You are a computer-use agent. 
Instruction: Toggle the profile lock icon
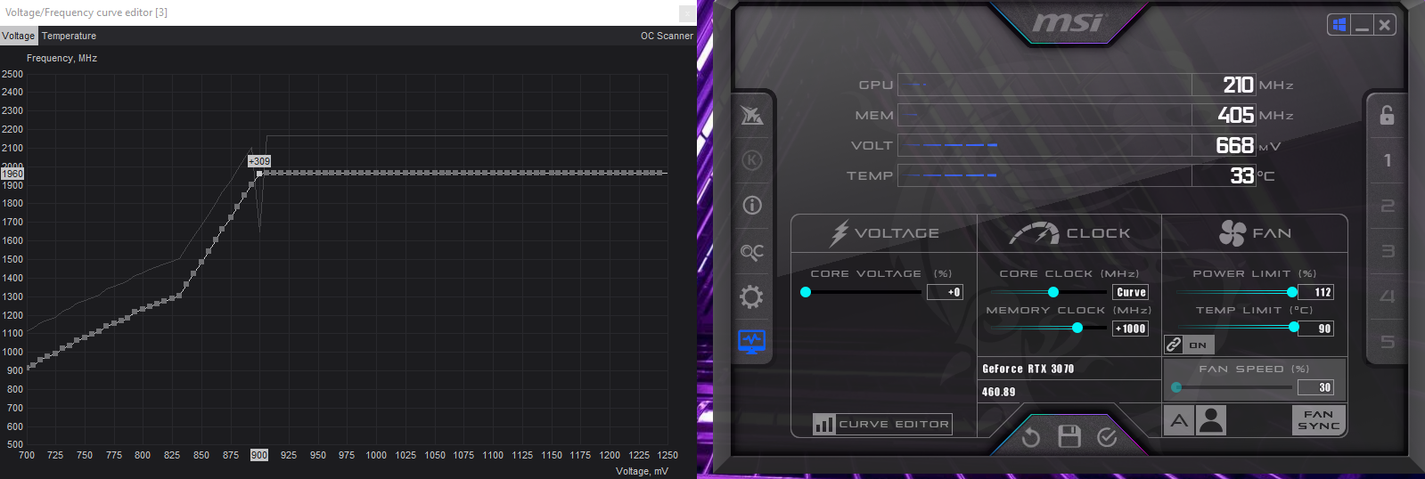(1387, 115)
